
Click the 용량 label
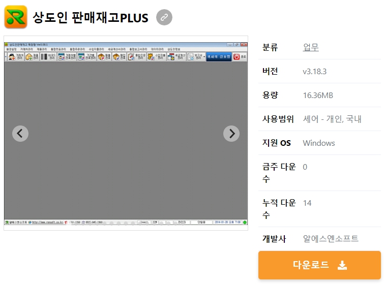[x=270, y=95]
